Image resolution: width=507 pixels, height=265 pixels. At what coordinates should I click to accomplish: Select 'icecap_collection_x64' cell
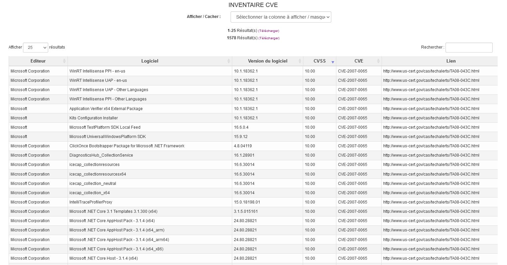(x=150, y=193)
